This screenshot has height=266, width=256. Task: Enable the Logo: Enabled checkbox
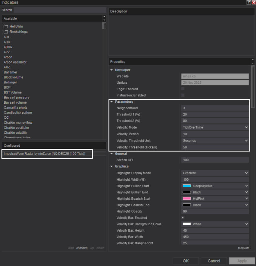(x=183, y=89)
